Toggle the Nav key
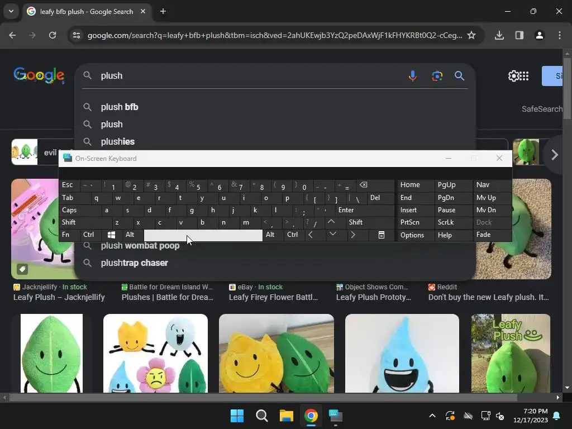The image size is (572, 429). point(492,185)
